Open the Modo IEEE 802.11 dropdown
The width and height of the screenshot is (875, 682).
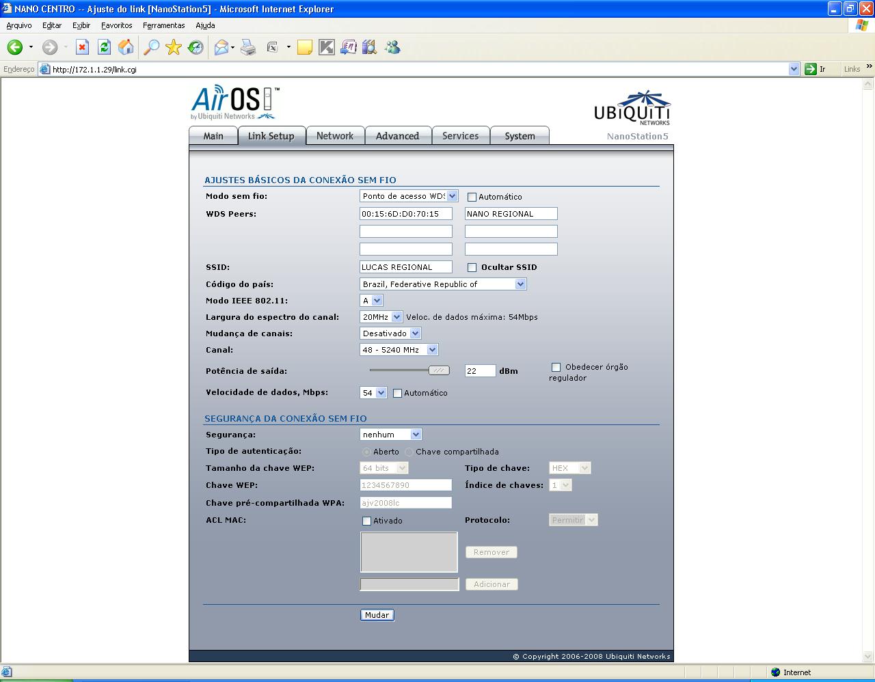pyautogui.click(x=371, y=301)
